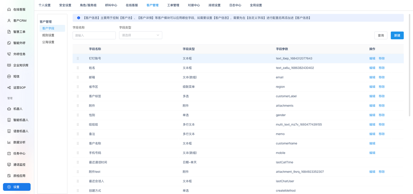413x194 pixels.
Task: Click the 最近会话人 field name
Action: (96, 181)
